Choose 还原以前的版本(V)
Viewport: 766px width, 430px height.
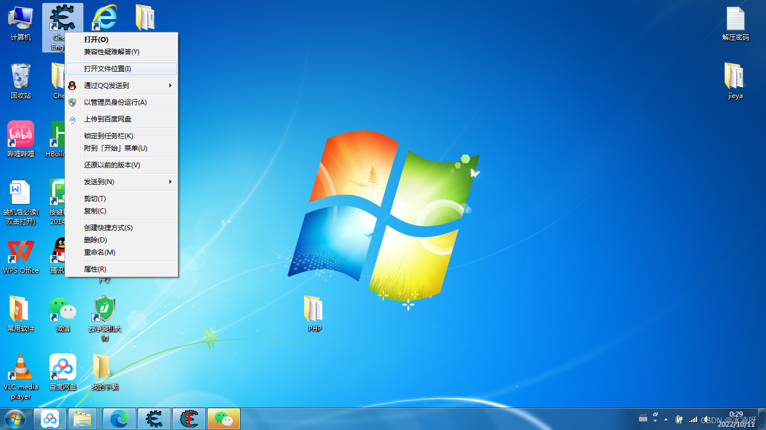122,165
